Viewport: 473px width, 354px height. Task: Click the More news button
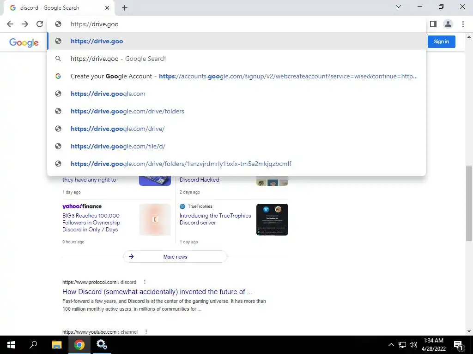pos(175,257)
